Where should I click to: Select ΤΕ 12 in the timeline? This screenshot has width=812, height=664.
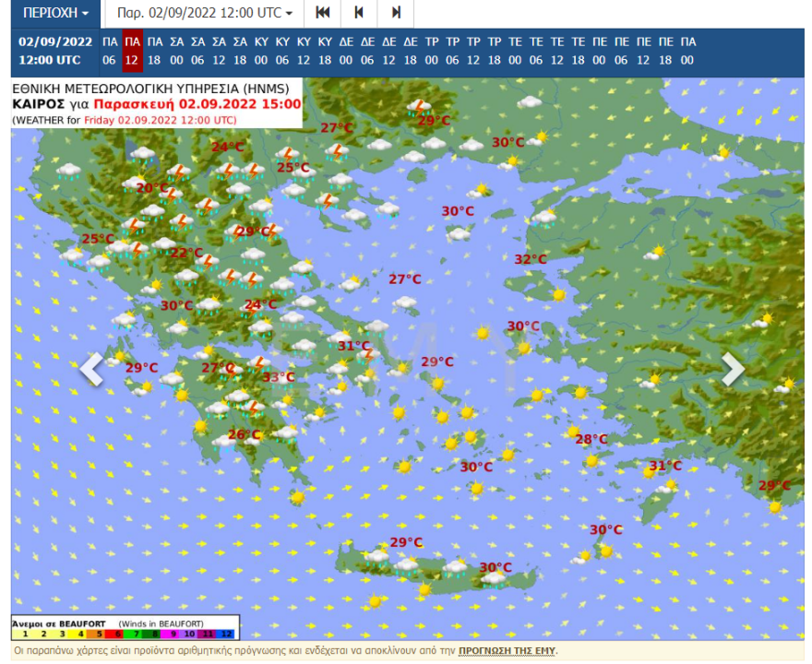[x=557, y=51]
